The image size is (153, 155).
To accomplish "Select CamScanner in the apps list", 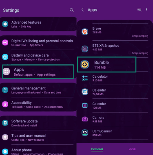I will (115, 133).
